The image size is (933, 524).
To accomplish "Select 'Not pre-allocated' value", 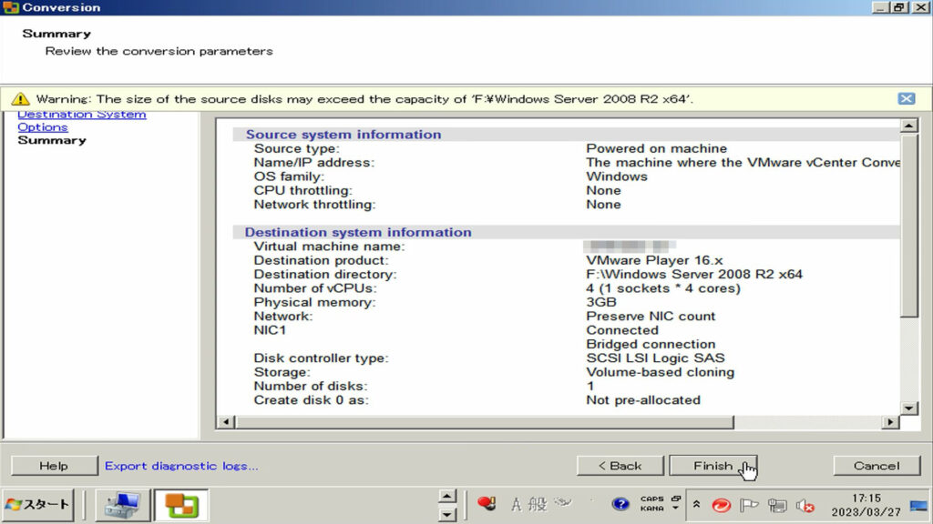I will [x=643, y=400].
